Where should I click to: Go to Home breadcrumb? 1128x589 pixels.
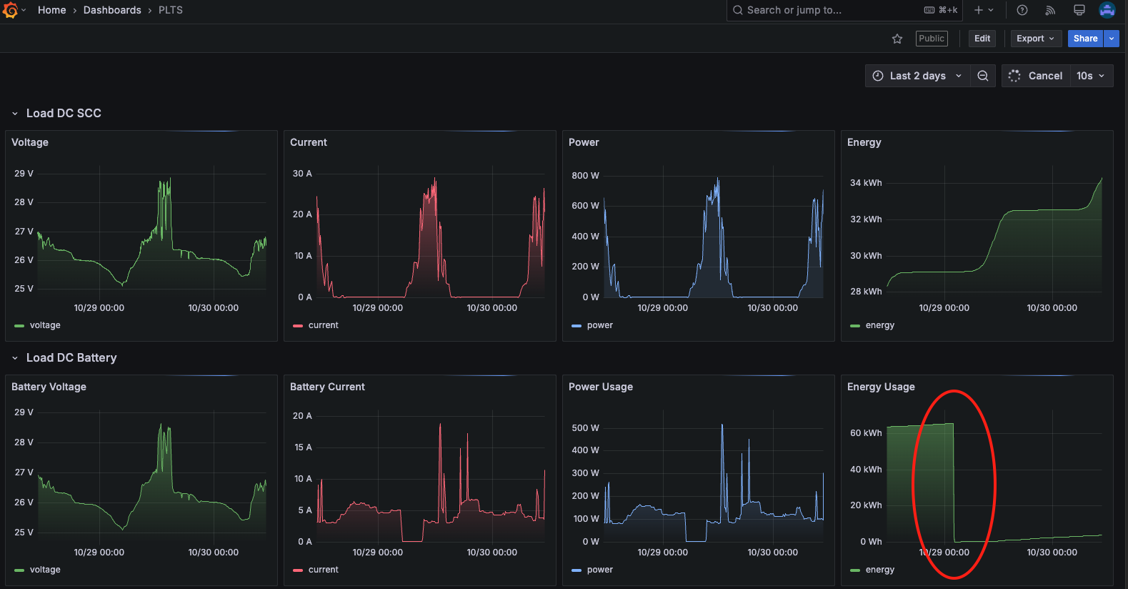(x=51, y=10)
